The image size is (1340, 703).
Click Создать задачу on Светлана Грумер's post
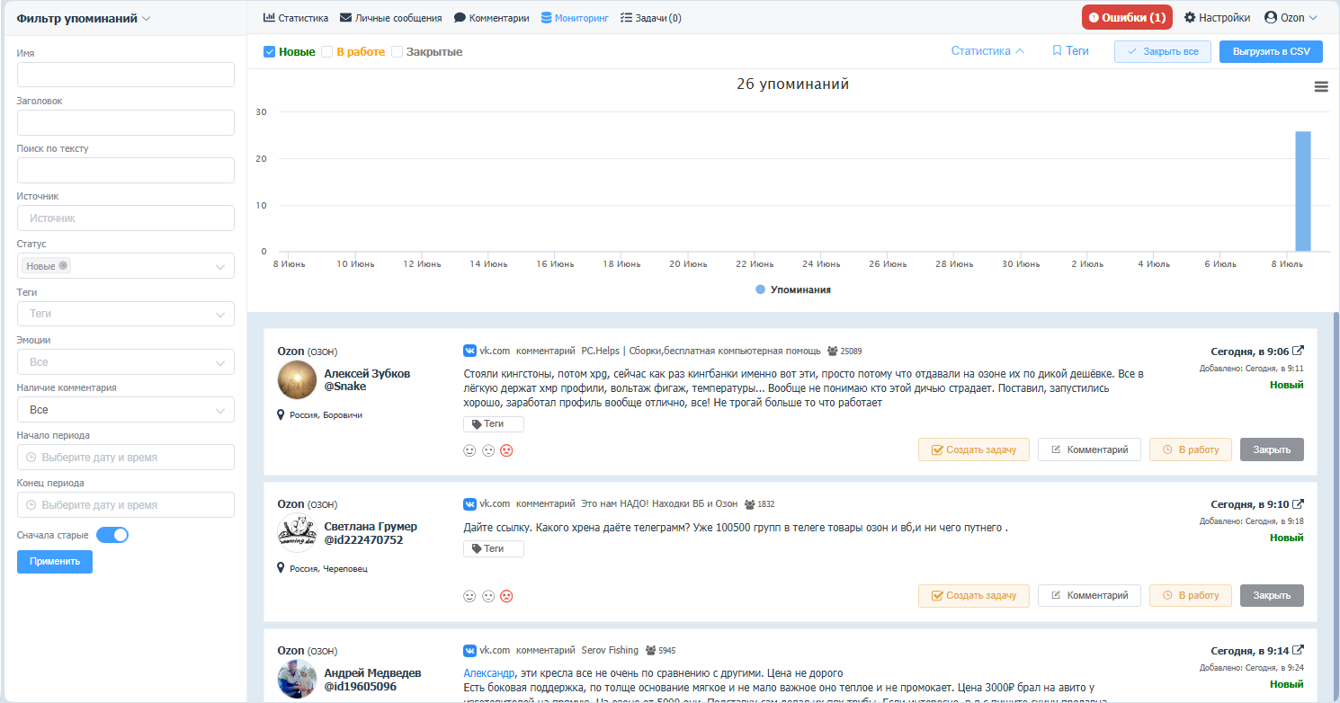tap(973, 595)
